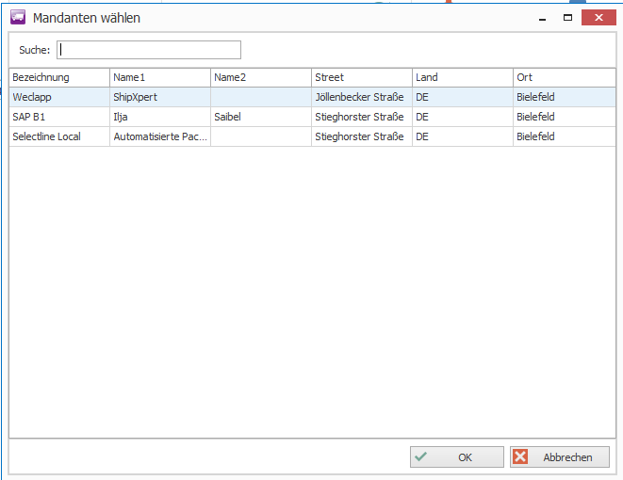Sort by the Land column header

click(463, 77)
